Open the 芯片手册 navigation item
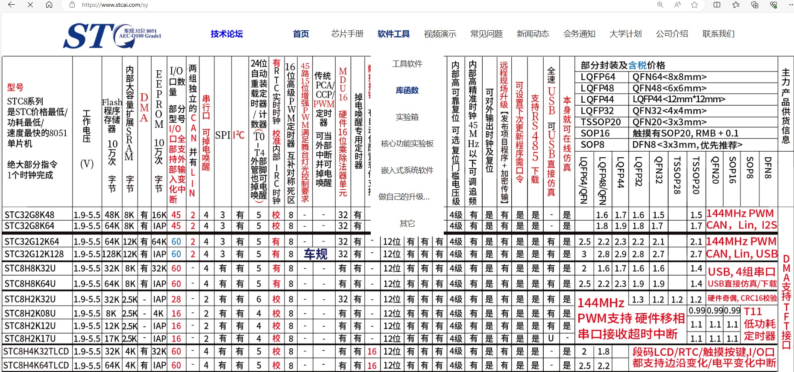 coord(347,34)
